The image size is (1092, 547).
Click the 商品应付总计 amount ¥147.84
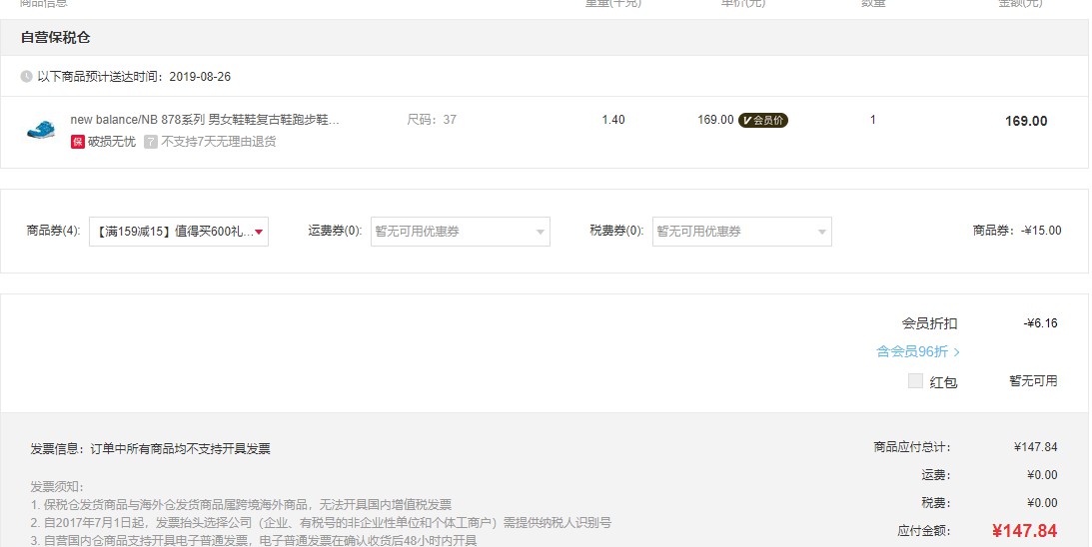pos(1036,447)
